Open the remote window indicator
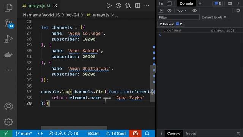The image size is (243, 137). 6,134
